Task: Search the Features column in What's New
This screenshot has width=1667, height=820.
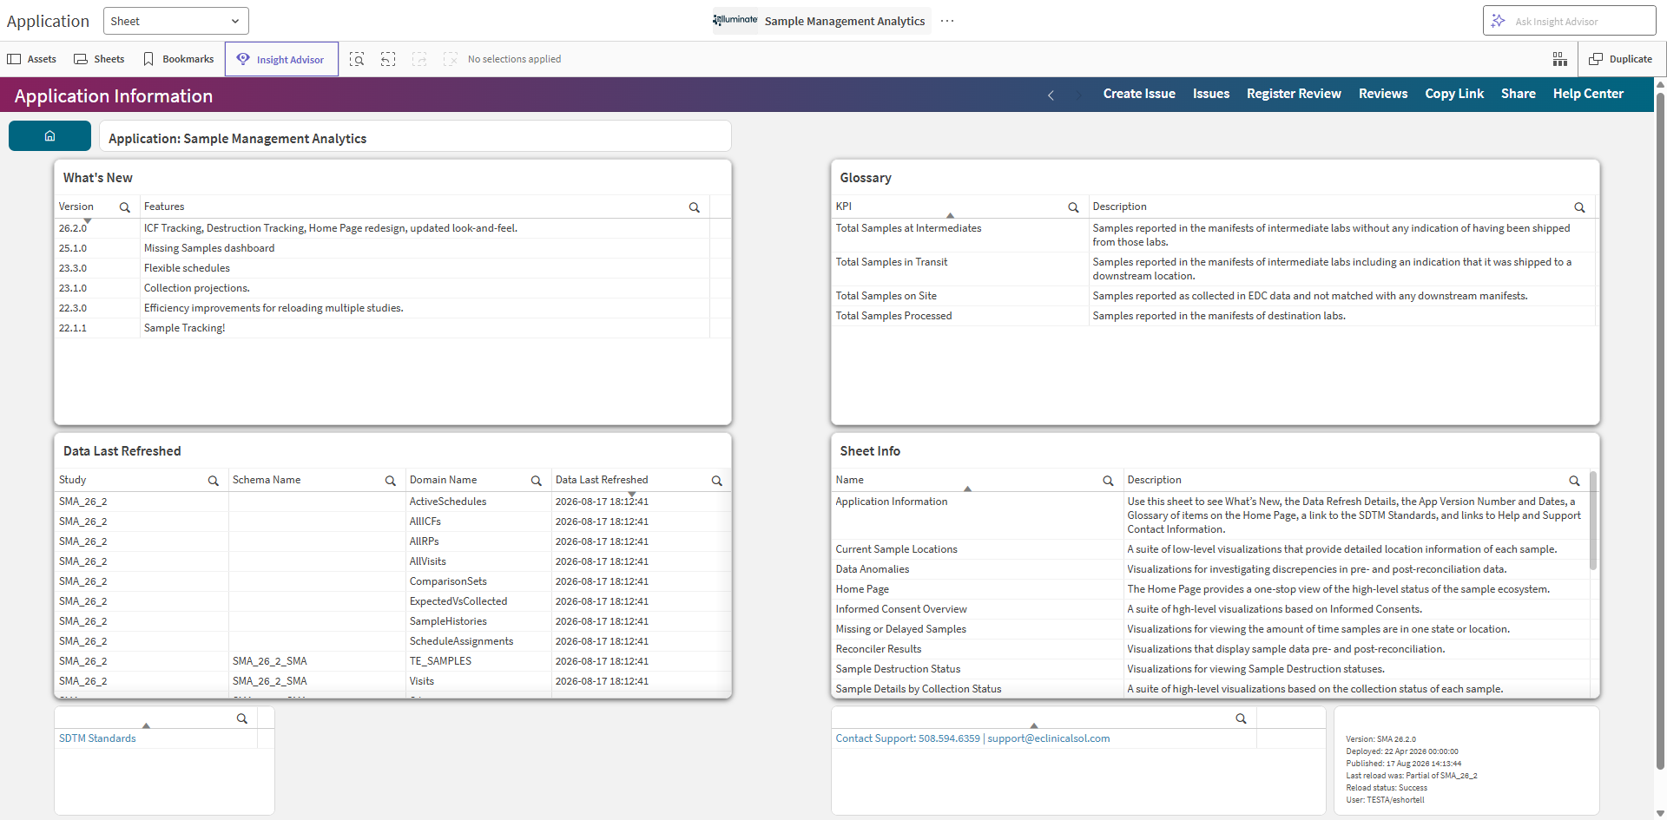Action: [695, 207]
